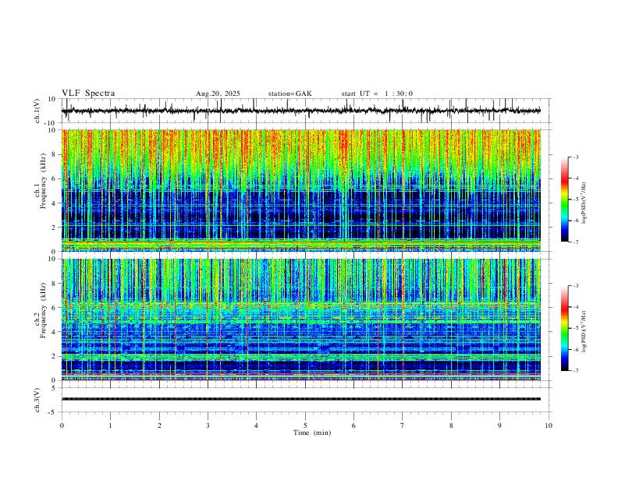Click the ch.2 'Frequency (kHz)' axis label

click(44, 310)
